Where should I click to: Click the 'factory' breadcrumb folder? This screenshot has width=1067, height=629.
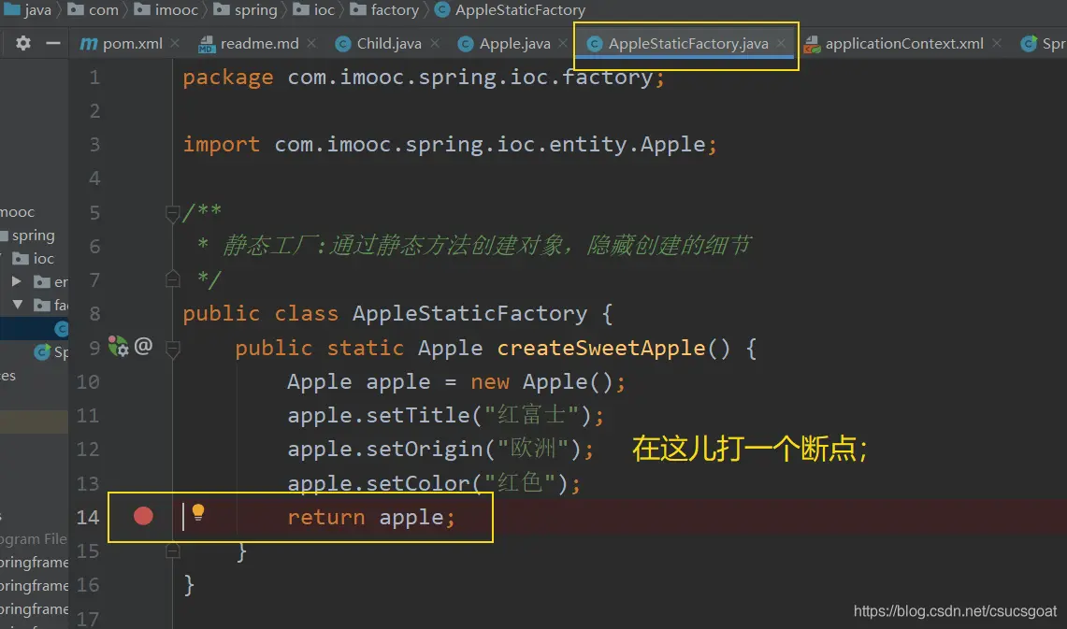[384, 9]
